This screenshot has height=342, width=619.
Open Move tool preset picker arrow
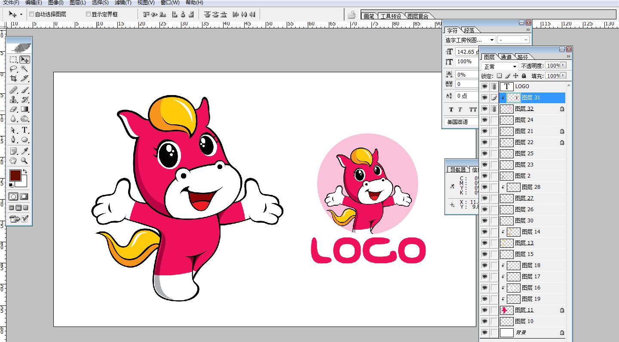(x=21, y=15)
